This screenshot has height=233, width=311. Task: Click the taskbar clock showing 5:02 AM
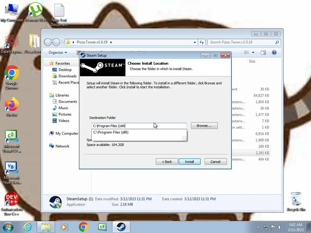296,227
